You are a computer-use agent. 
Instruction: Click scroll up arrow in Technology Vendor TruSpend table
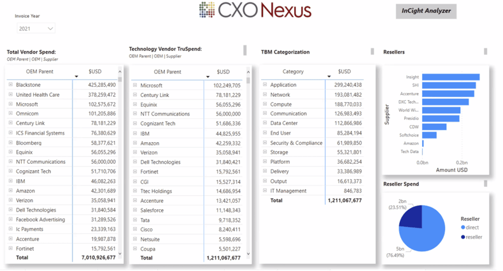[248, 72]
